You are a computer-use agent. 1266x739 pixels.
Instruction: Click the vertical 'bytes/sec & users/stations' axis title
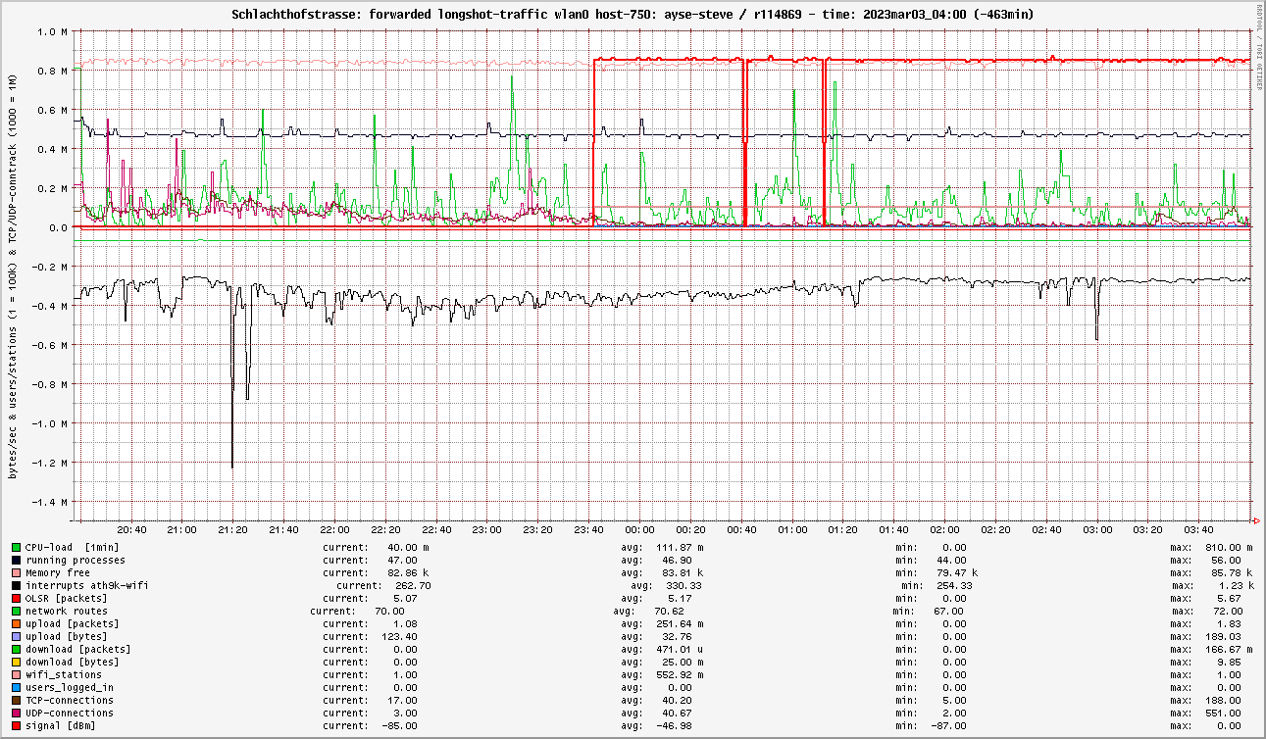tap(13, 276)
